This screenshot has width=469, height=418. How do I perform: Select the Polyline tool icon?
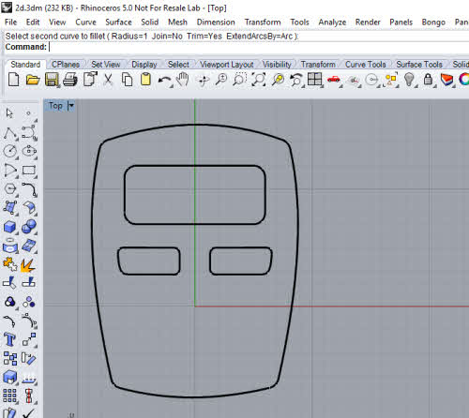pyautogui.click(x=10, y=133)
